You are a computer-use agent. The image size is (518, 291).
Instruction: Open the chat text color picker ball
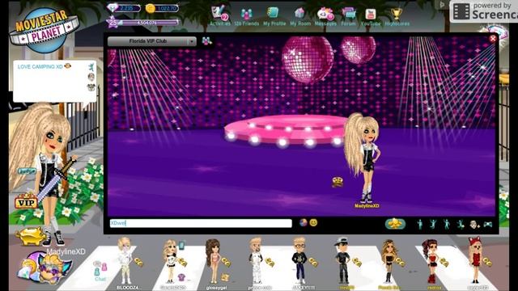click(x=303, y=223)
